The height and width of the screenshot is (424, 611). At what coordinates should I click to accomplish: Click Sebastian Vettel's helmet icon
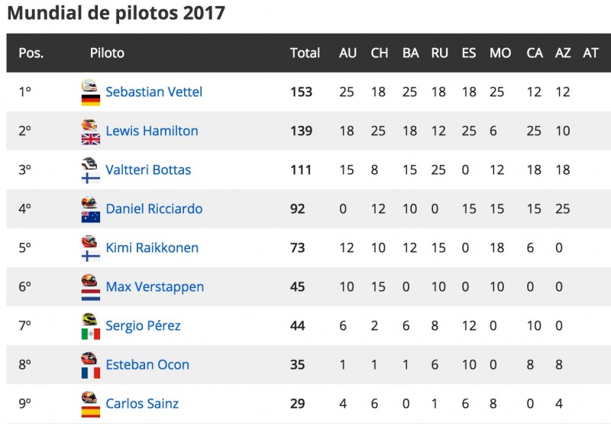pos(89,86)
